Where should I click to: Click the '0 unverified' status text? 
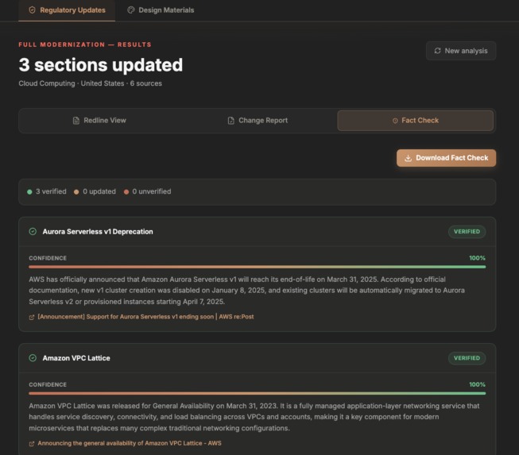point(152,191)
